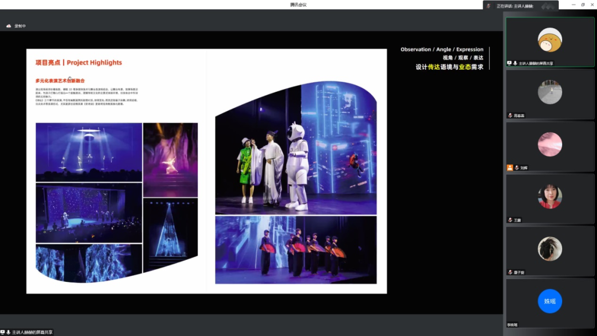Select 康子懿's participant tile
Screen dimensions: 597x336
pos(549,249)
